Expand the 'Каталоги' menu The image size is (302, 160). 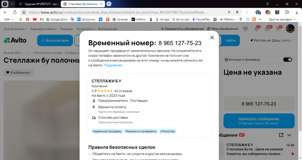(x=85, y=29)
